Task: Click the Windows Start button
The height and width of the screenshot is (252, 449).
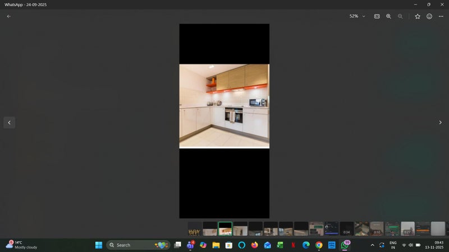Action: [x=99, y=245]
